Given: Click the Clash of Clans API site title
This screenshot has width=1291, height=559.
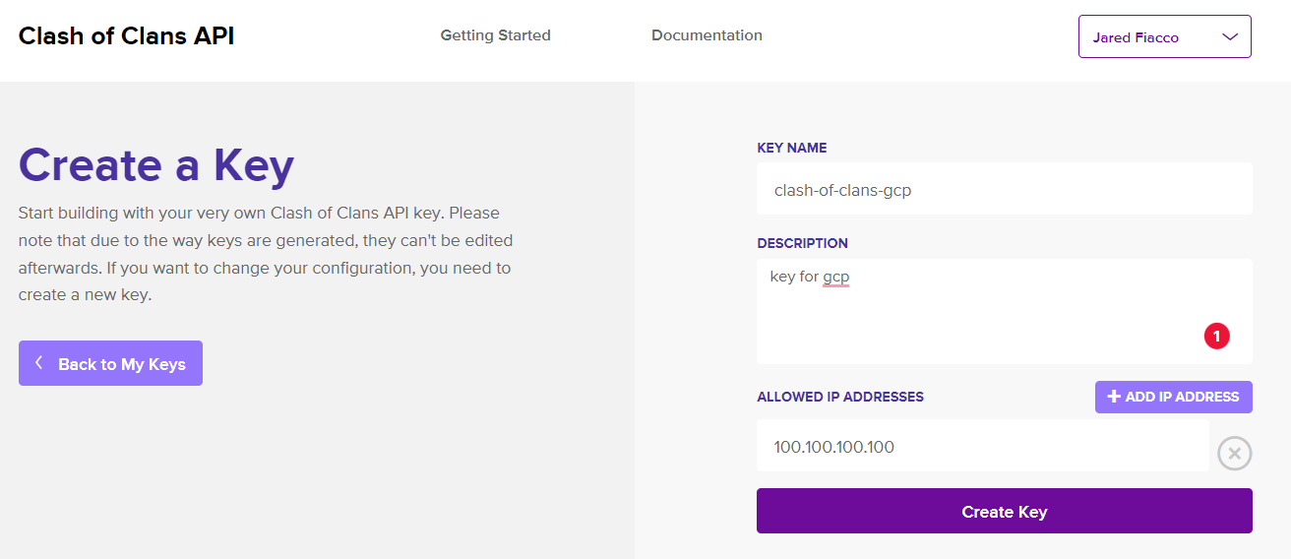Looking at the screenshot, I should coord(126,36).
